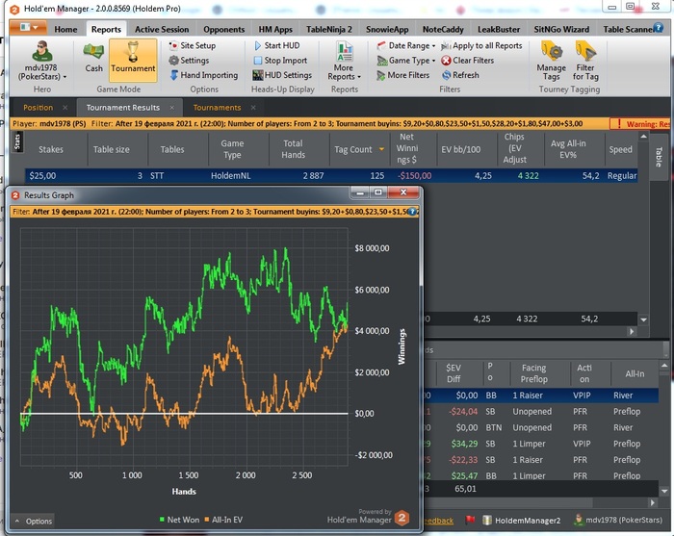Start the HUD
The image size is (674, 536).
point(276,45)
